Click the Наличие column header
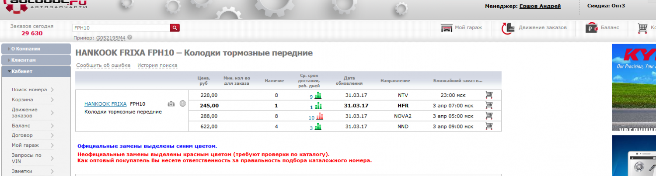Viewport: 656px width, 176px height. coord(275,81)
